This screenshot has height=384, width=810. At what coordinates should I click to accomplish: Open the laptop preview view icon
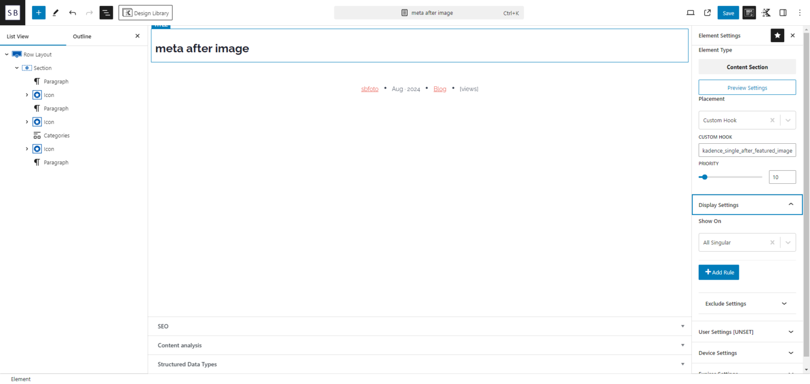coord(690,13)
